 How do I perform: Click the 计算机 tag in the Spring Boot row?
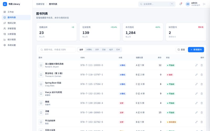pos(122,84)
